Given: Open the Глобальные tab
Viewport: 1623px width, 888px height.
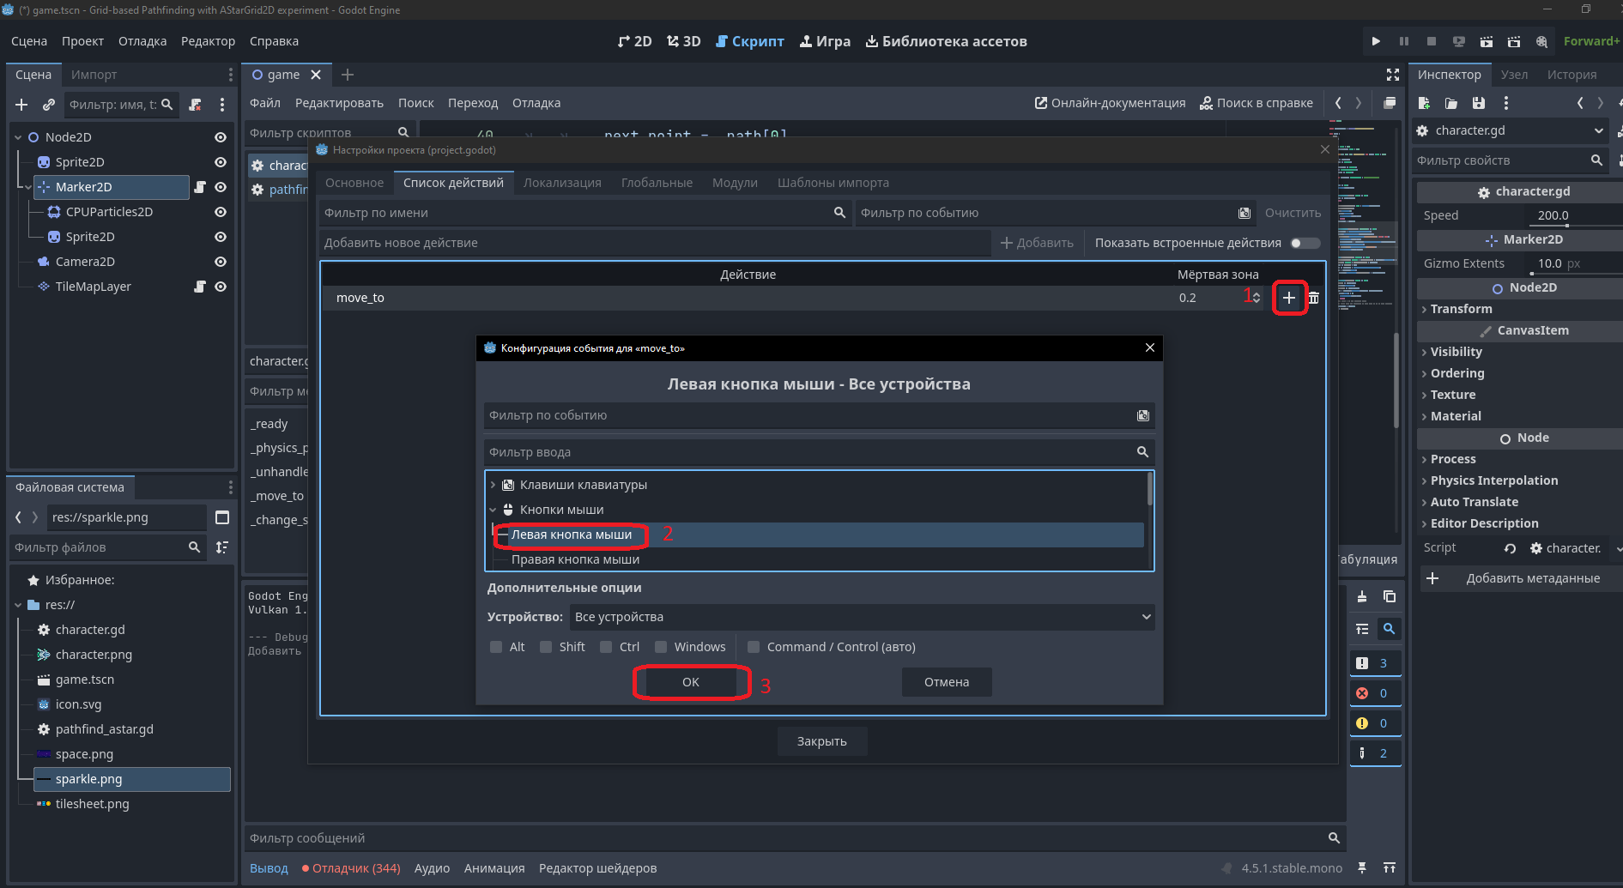Looking at the screenshot, I should point(657,183).
